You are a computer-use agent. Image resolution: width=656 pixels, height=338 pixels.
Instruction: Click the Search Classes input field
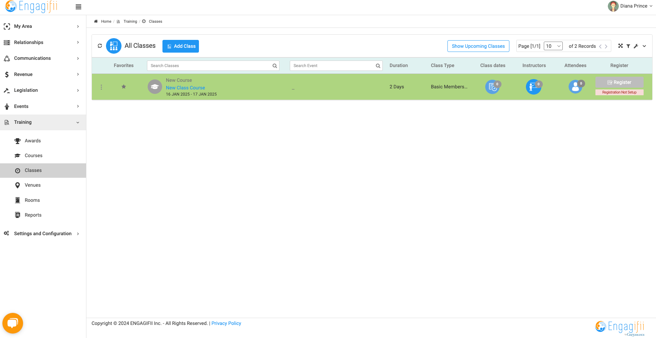[213, 66]
